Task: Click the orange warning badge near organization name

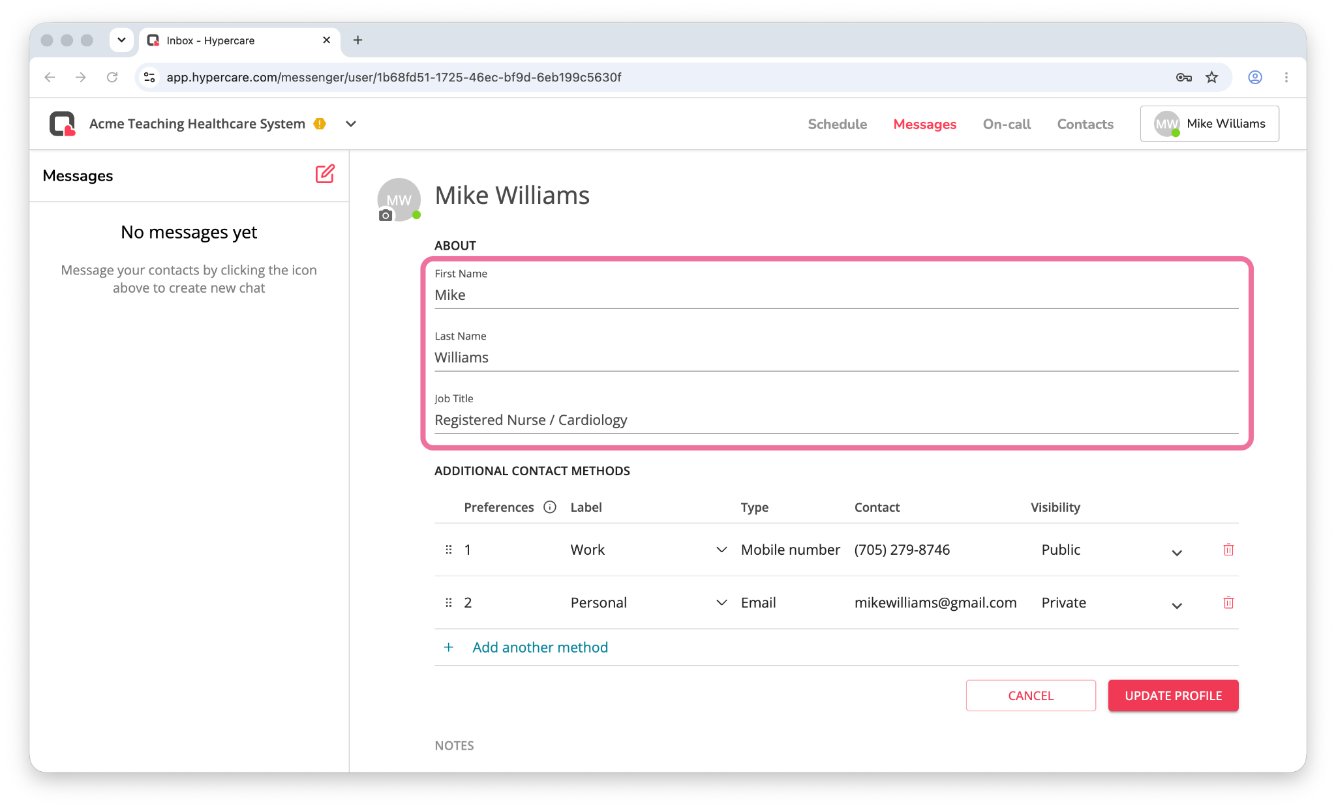Action: [320, 124]
